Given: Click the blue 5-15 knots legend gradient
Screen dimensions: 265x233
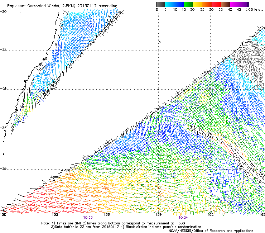Looking at the screenshot, I should (x=174, y=4).
